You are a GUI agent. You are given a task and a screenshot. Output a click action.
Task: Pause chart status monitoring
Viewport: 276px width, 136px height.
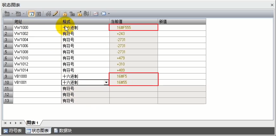click(39, 14)
